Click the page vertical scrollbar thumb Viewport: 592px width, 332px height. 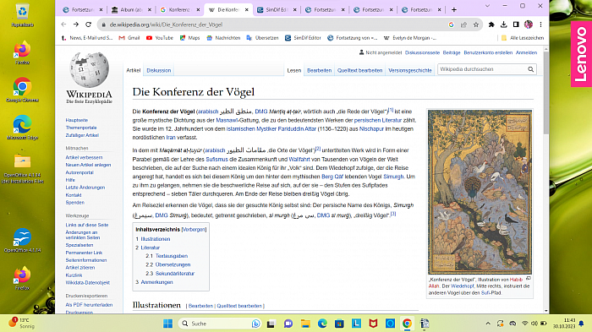pyautogui.click(x=546, y=92)
